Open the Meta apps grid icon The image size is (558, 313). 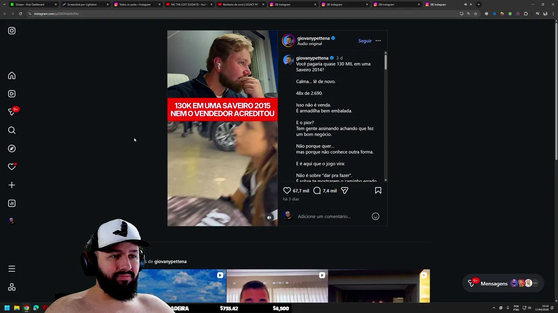pyautogui.click(x=12, y=287)
